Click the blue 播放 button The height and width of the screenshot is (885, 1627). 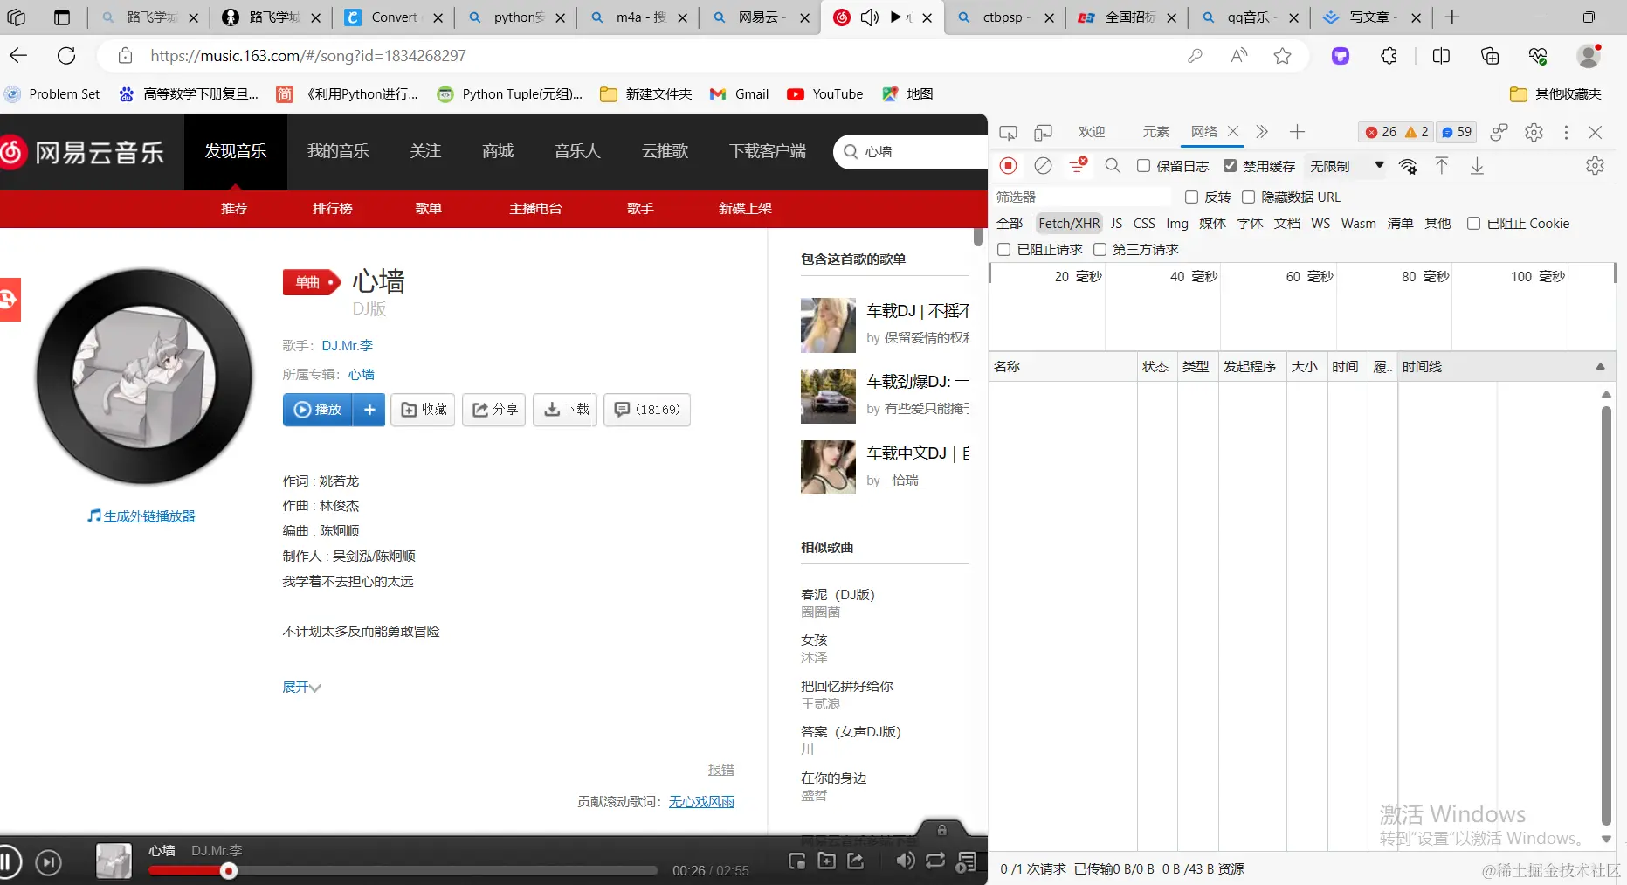[318, 410]
